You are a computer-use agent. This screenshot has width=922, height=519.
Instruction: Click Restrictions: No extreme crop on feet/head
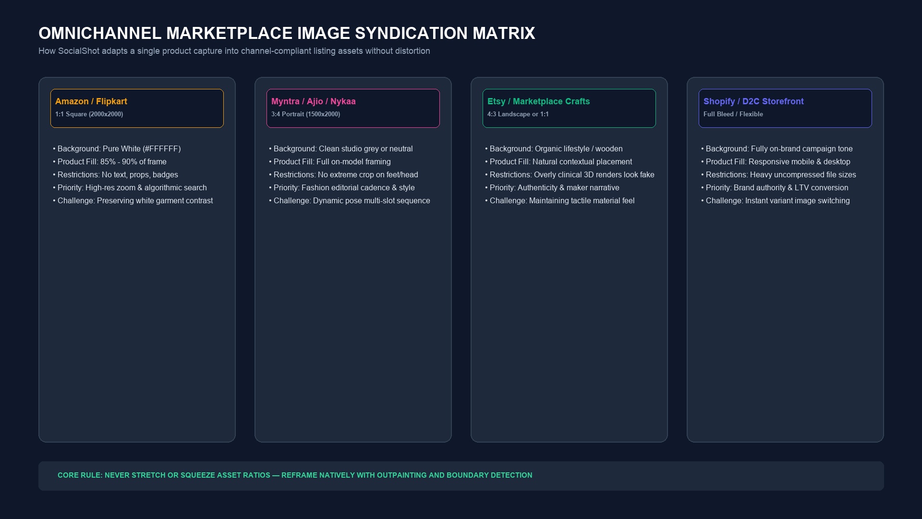tap(343, 175)
